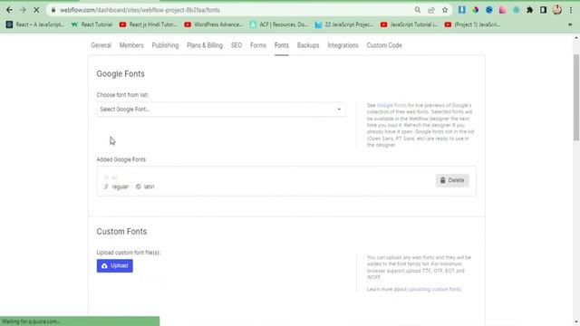Open React – A JavaScript bookmark

tap(35, 24)
